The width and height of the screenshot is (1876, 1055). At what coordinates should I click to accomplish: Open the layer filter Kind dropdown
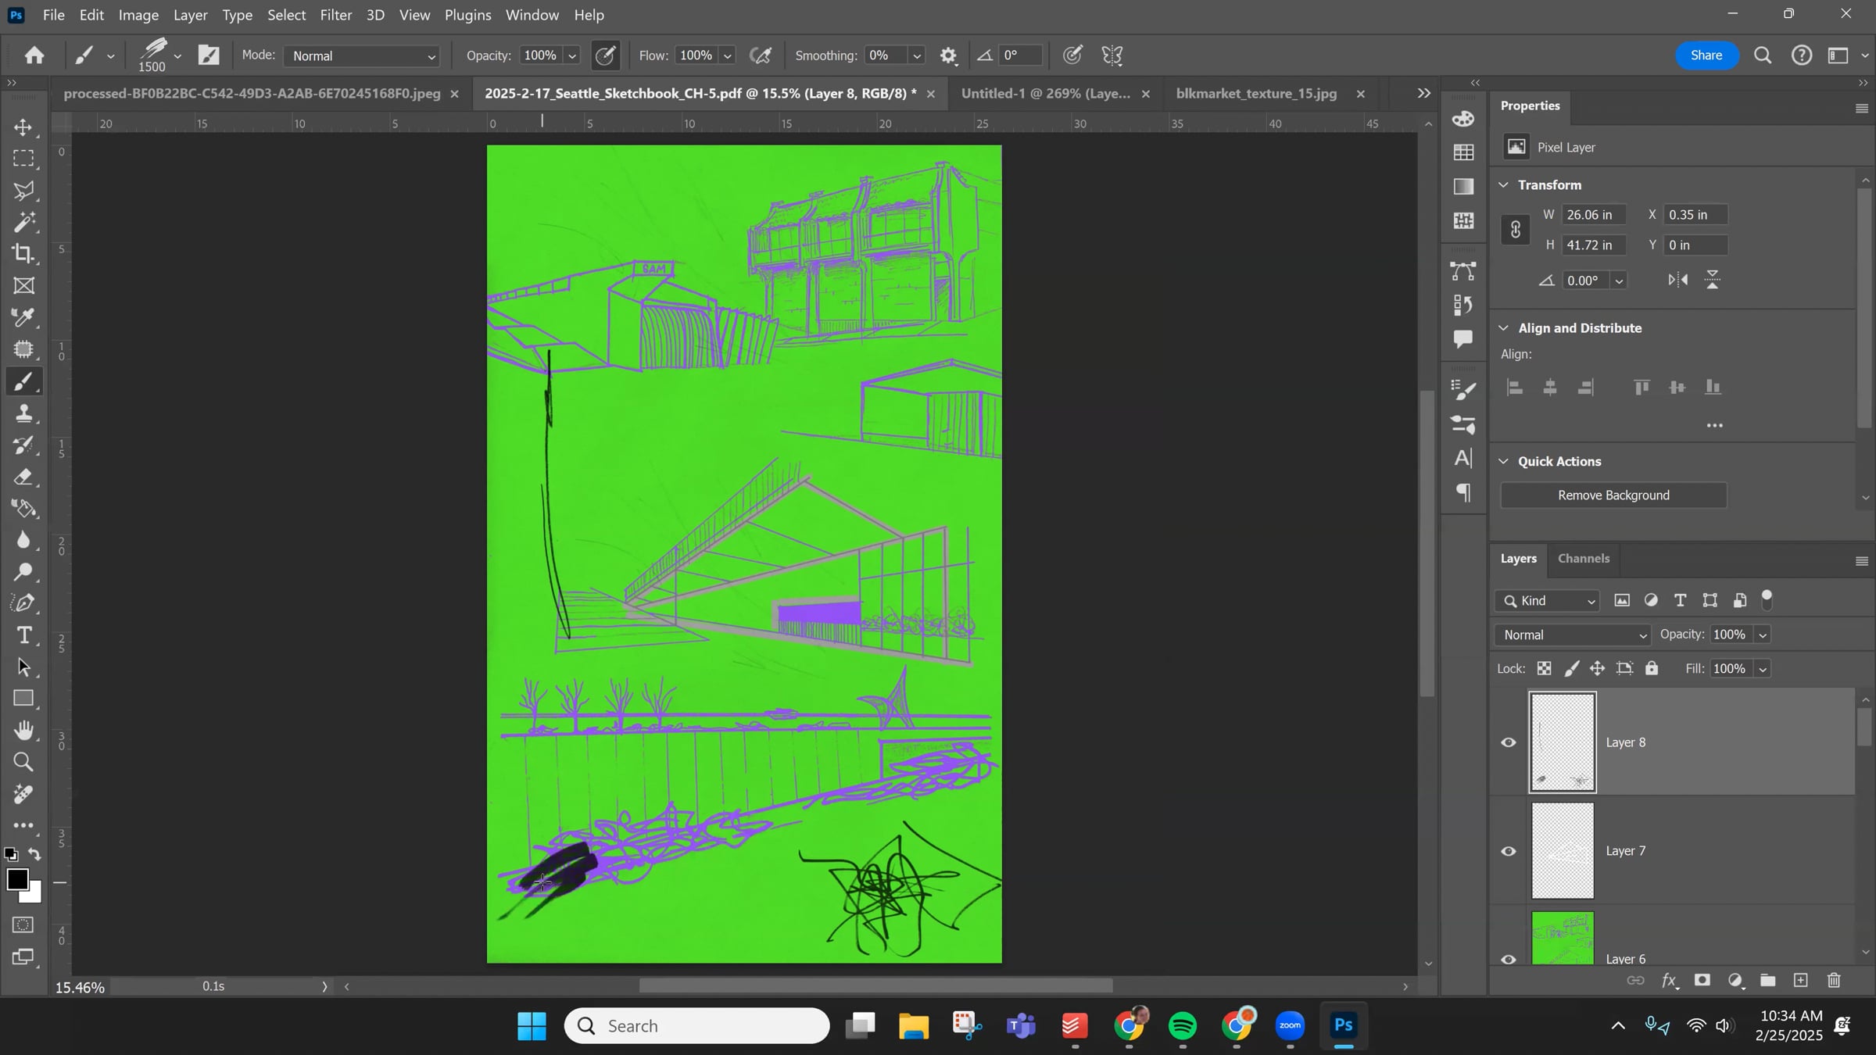point(1548,601)
